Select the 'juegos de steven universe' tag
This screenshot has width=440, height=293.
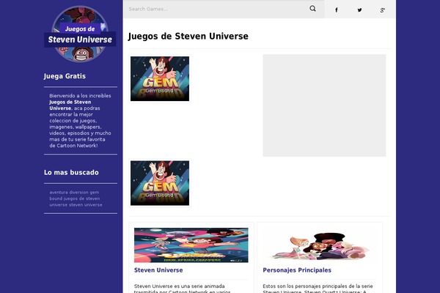pyautogui.click(x=75, y=201)
